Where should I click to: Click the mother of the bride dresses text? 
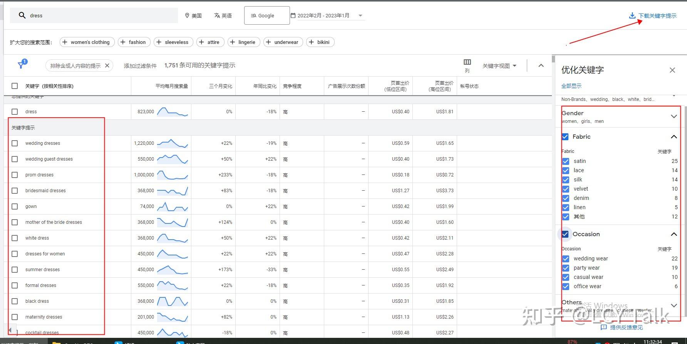point(54,222)
